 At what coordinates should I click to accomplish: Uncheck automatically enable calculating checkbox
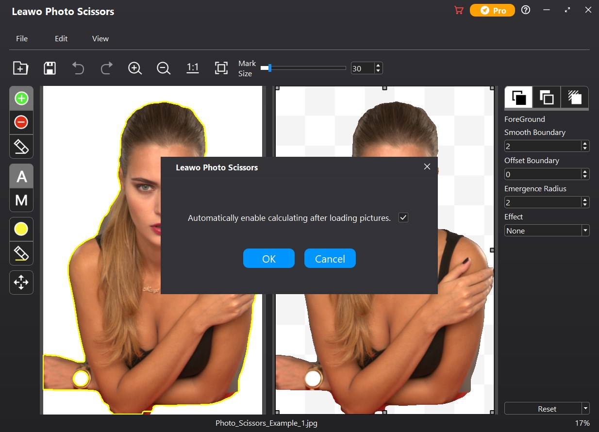click(x=403, y=217)
